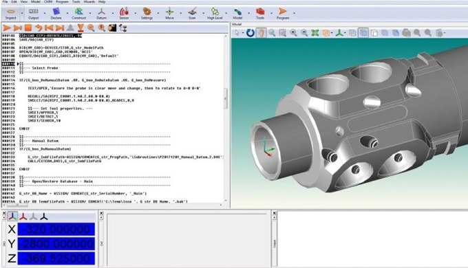This screenshot has width=468, height=268.
Task: Open the Settings gear toolbar group
Action: [147, 14]
